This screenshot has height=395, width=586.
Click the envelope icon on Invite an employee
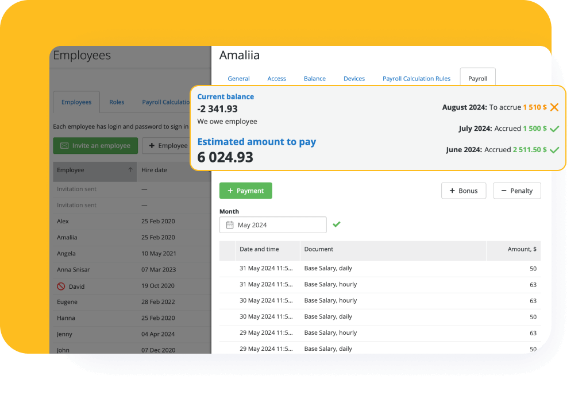64,146
